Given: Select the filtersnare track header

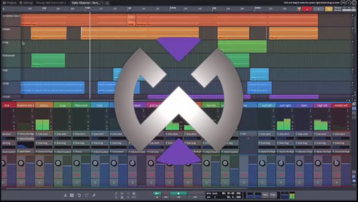Looking at the screenshot, I should coord(11,60).
